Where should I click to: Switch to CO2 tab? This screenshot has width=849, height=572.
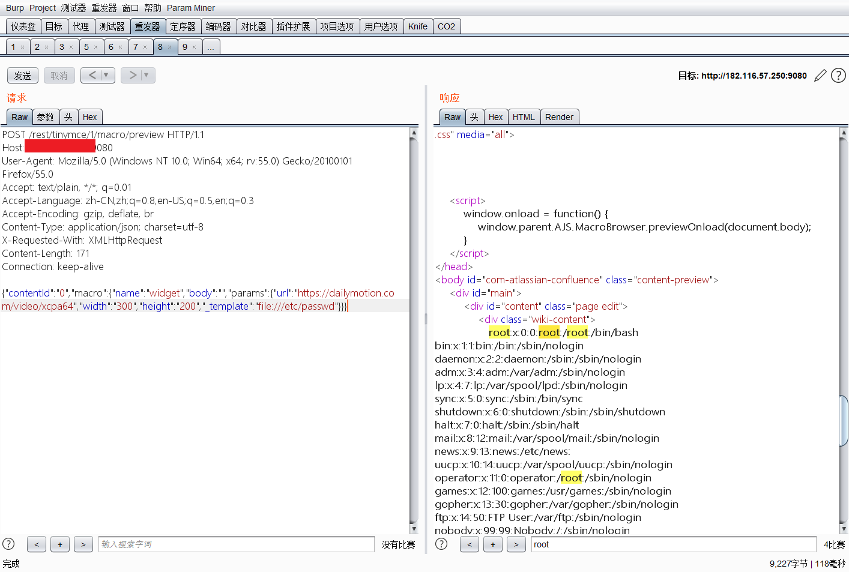pyautogui.click(x=447, y=26)
